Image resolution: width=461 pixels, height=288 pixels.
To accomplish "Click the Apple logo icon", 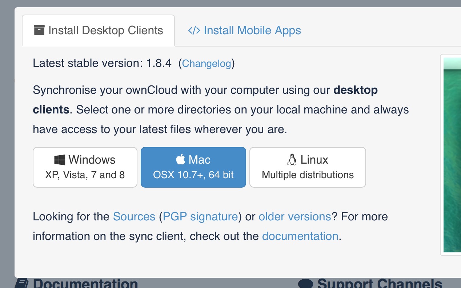I will (x=181, y=159).
